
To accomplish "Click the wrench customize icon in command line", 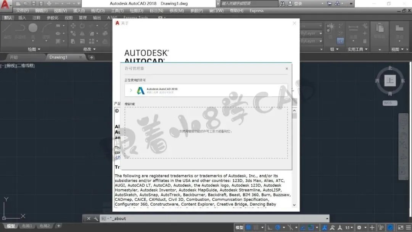I will (96, 219).
